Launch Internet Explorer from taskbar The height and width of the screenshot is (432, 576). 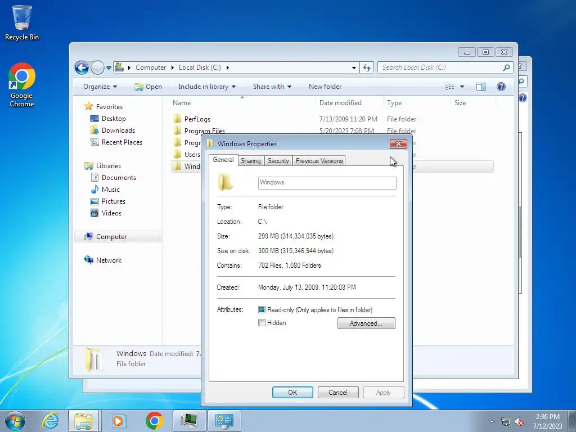pos(50,421)
